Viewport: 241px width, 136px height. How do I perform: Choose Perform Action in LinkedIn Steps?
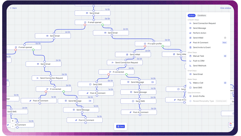tap(198, 33)
